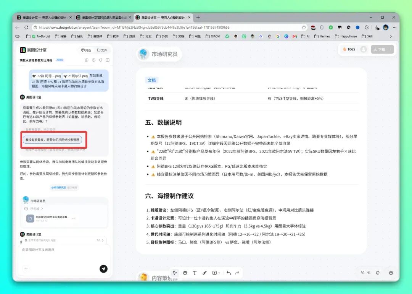412x294 pixels.
Task: Click the 两款水滴轮参数对比海报 conversation title
Action: pyautogui.click(x=36, y=60)
